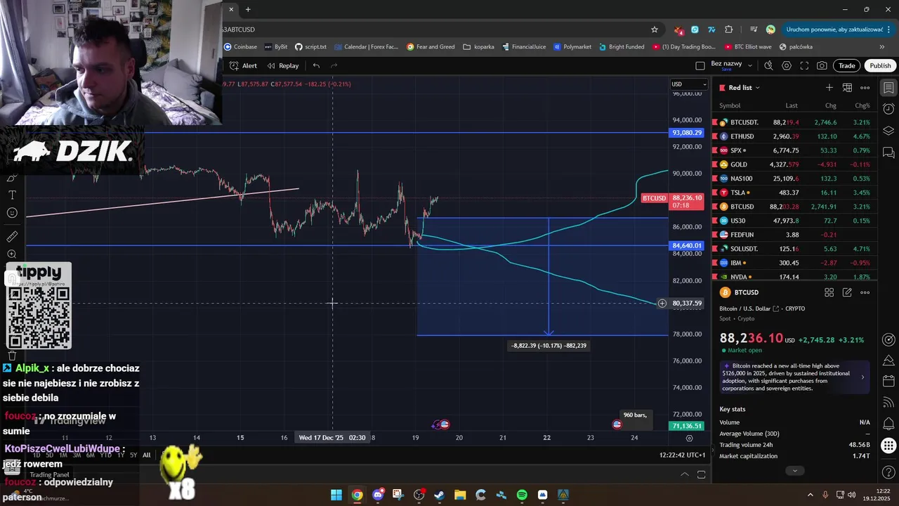Expand Key stats chevron at panel bottom
This screenshot has height=506, width=899.
[794, 471]
